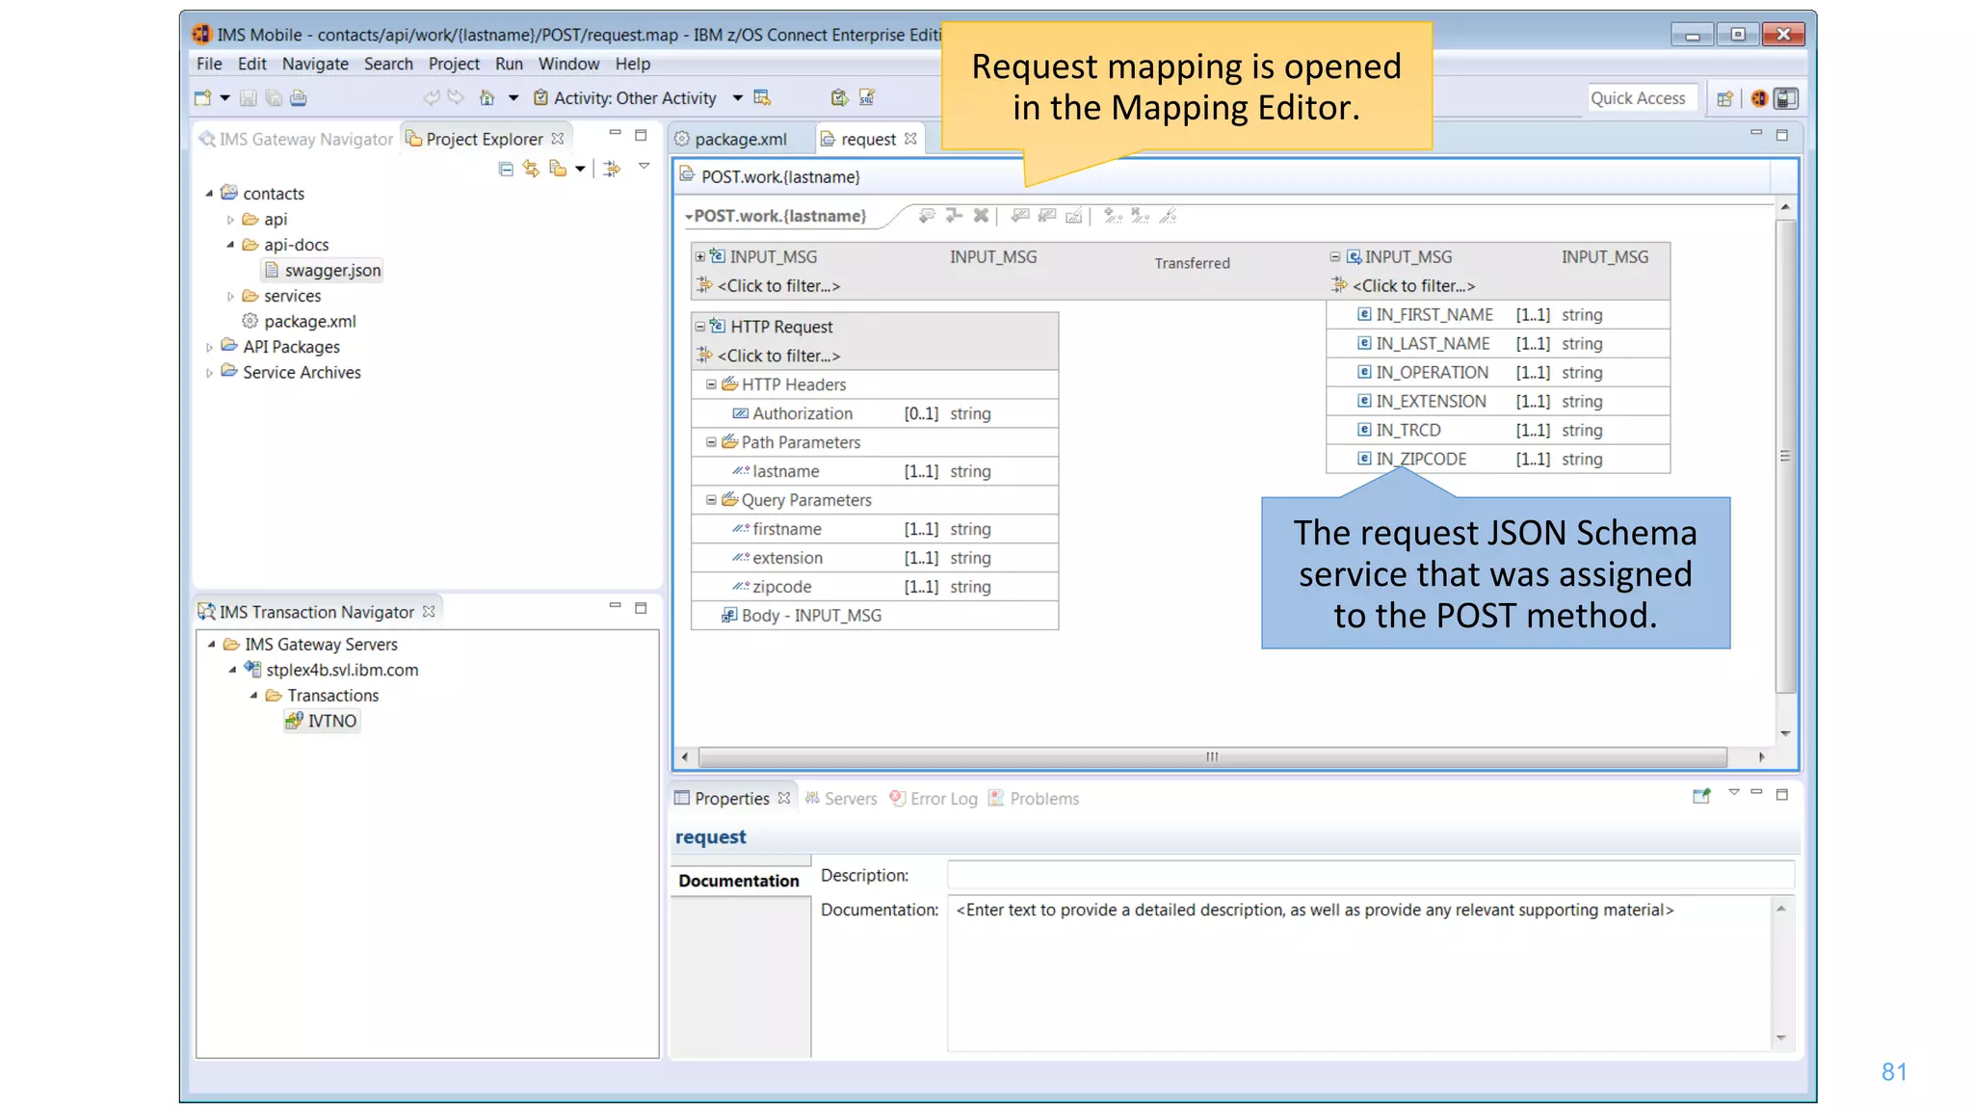Close the request editor tab

[x=910, y=139]
